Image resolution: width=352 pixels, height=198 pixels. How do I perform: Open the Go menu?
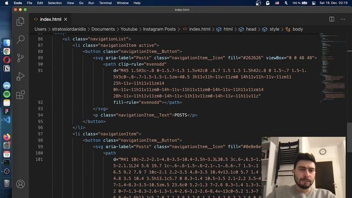(x=81, y=3)
